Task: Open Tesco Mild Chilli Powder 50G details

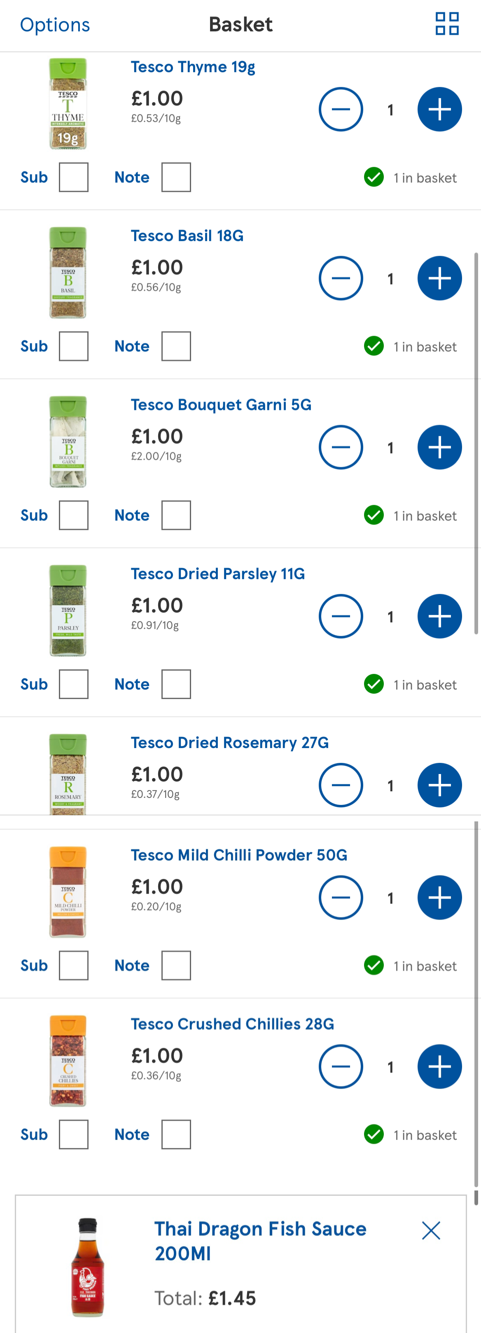Action: pos(239,855)
